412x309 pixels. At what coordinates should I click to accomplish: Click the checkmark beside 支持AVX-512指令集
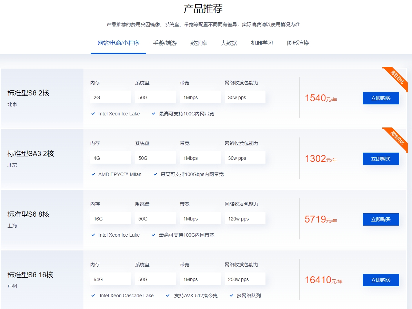tap(168, 296)
